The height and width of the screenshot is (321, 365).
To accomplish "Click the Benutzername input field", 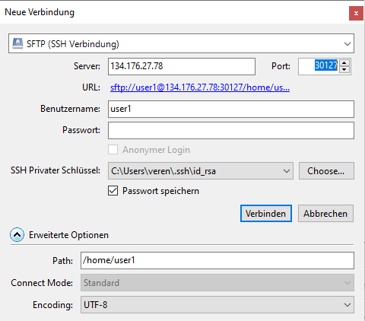I will (x=231, y=109).
